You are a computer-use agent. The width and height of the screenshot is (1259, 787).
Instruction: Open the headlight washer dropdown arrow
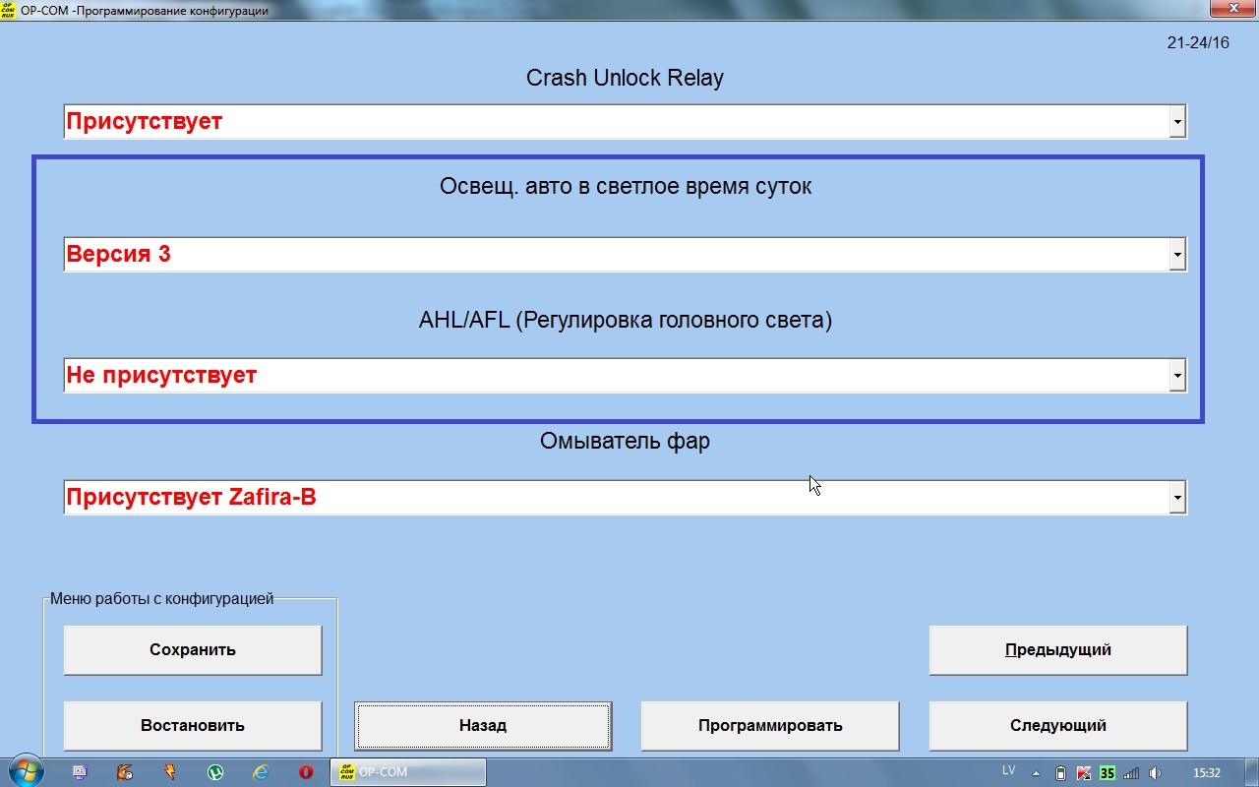point(1176,498)
